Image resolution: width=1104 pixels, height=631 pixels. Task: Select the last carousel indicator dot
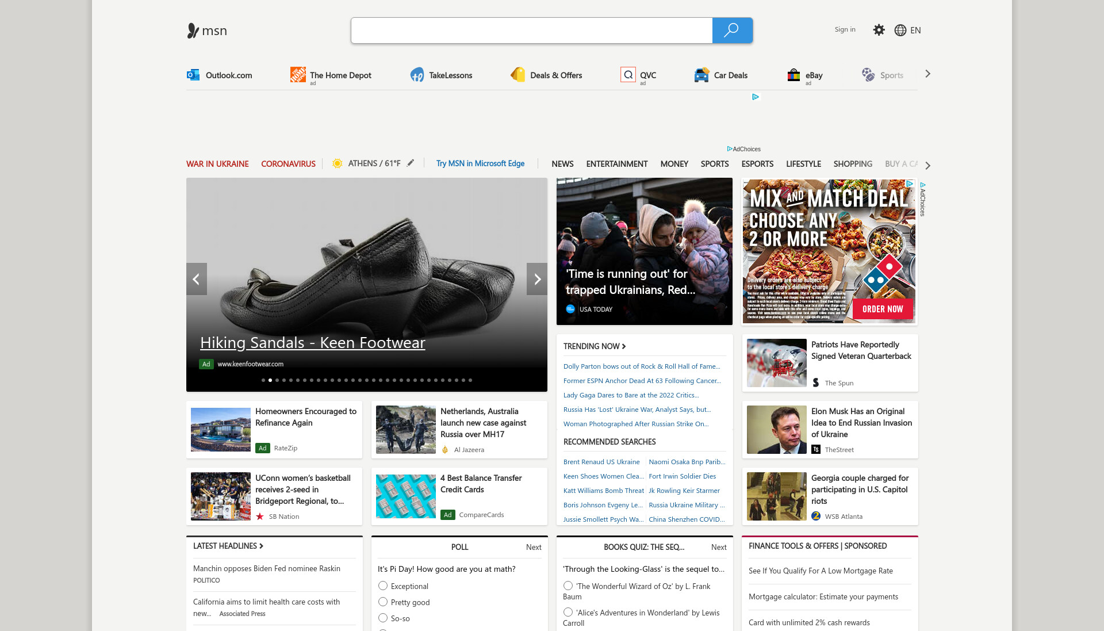click(470, 380)
